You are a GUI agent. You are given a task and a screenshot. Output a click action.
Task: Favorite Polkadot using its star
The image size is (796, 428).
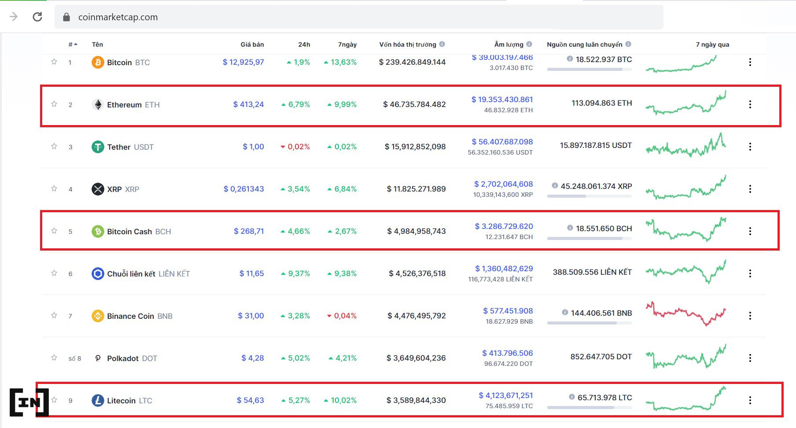click(54, 358)
